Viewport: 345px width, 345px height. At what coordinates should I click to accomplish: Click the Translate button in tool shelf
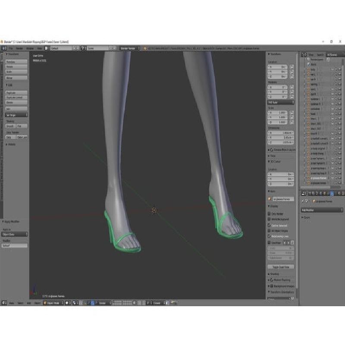[16, 62]
